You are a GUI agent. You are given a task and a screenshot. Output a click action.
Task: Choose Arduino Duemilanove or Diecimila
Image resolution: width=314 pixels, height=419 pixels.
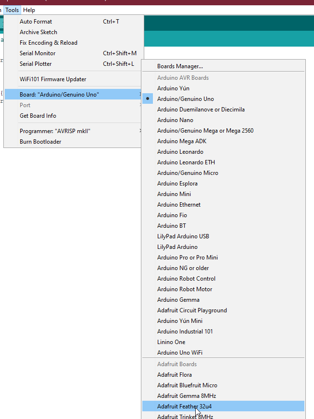coord(223,110)
